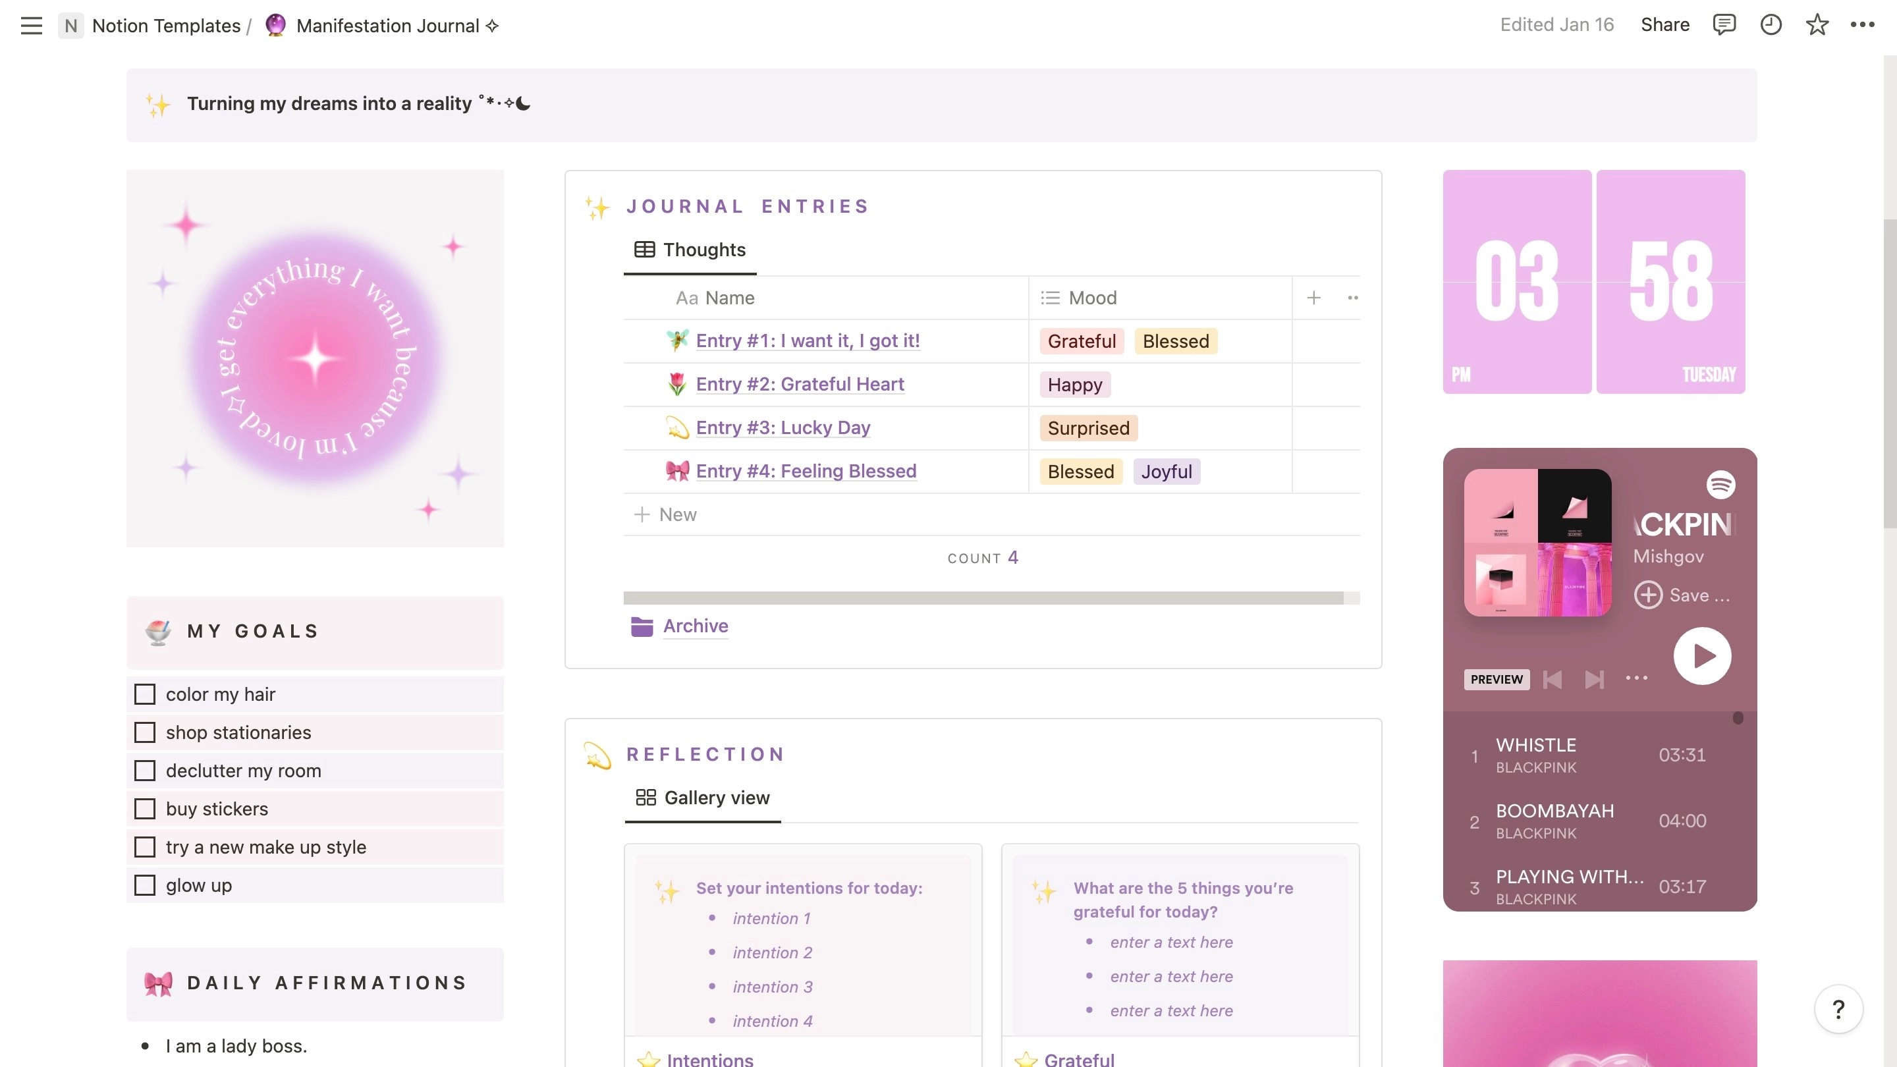Open Entry #2: Grateful Heart
Screen dimensions: 1897x1067
tap(800, 383)
